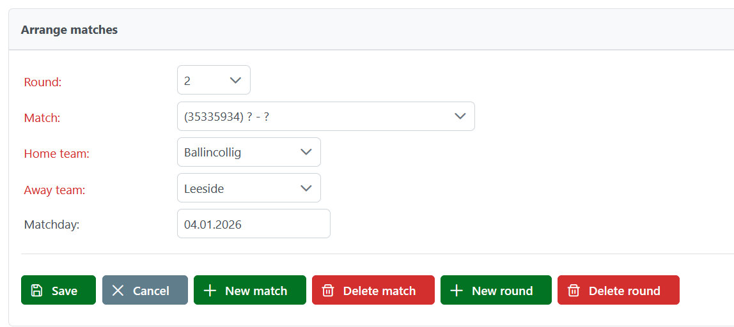Viewport: 734px width, 327px height.
Task: Create a round via New round text
Action: pos(502,291)
